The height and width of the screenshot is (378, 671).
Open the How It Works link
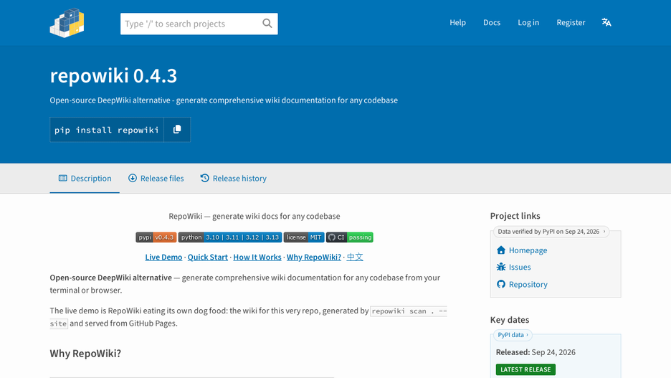pos(257,257)
